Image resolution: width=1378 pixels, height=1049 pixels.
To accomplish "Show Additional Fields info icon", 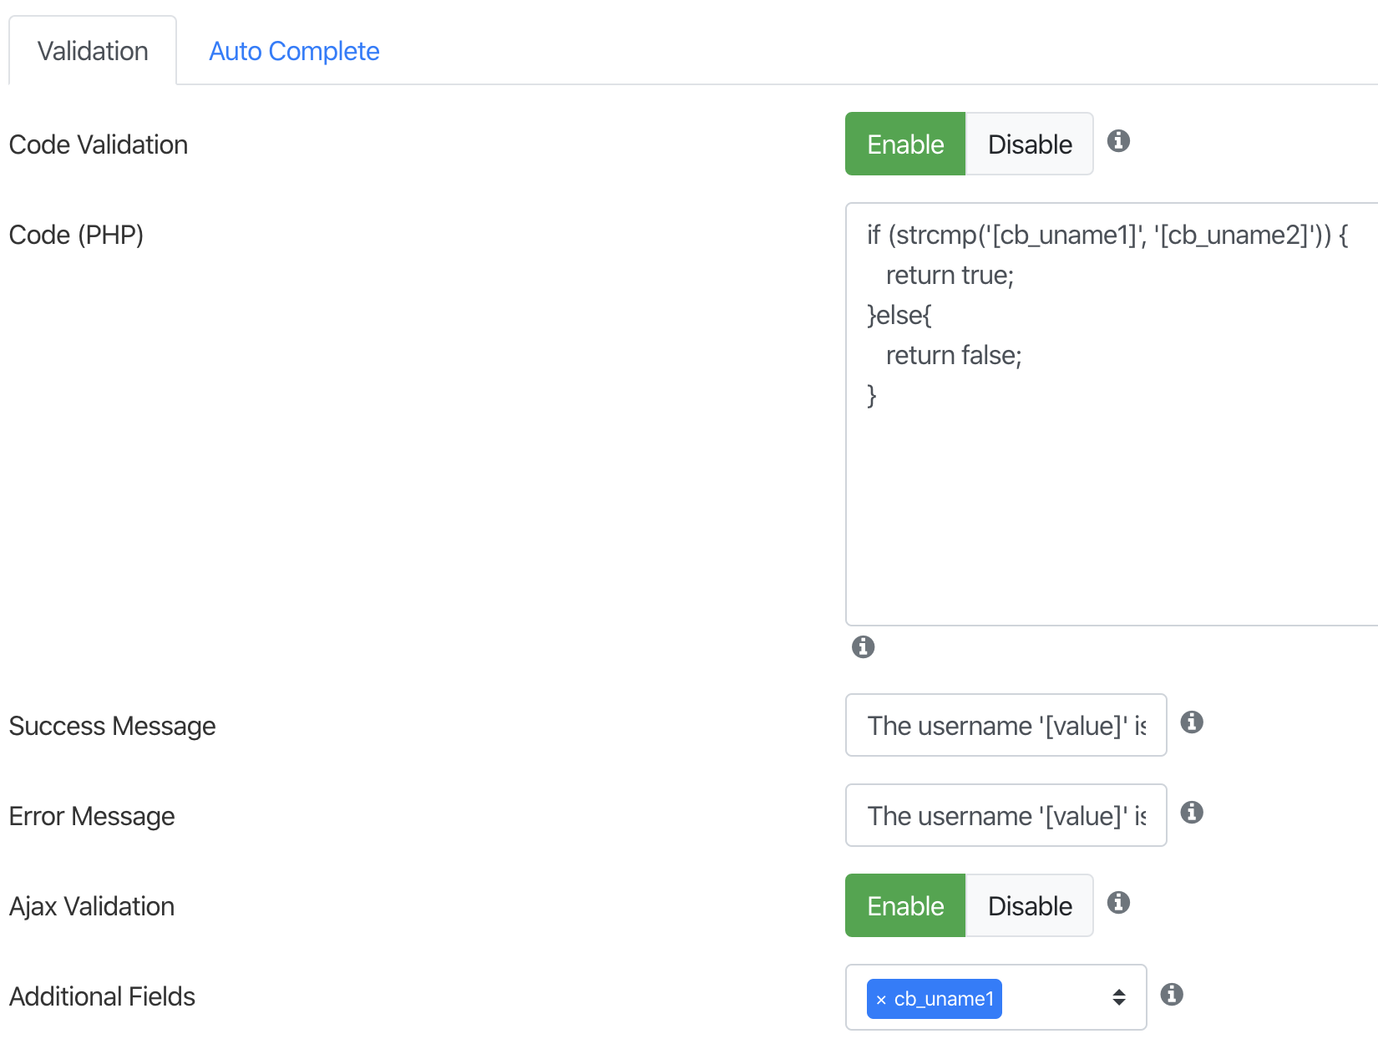I will tap(1172, 994).
